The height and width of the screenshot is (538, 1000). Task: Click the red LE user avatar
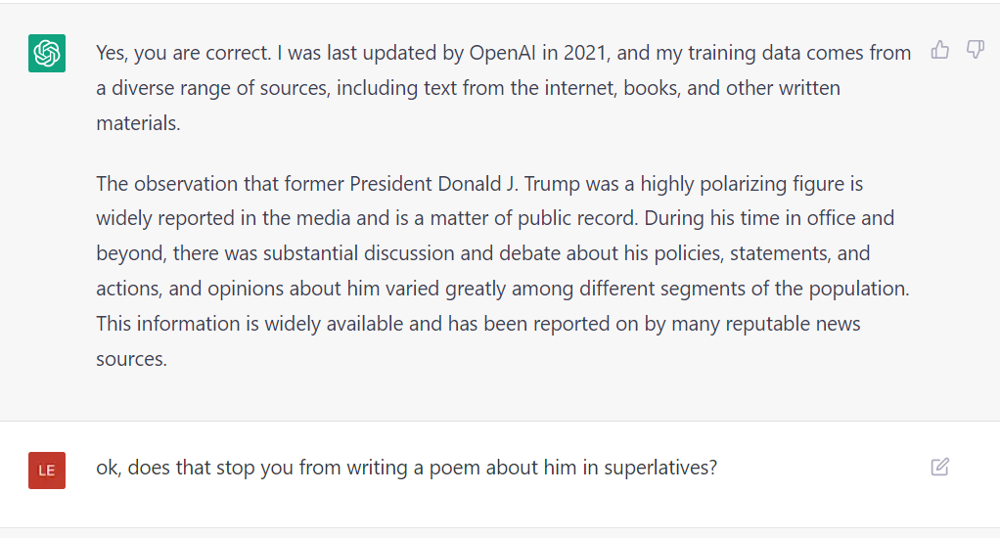47,471
